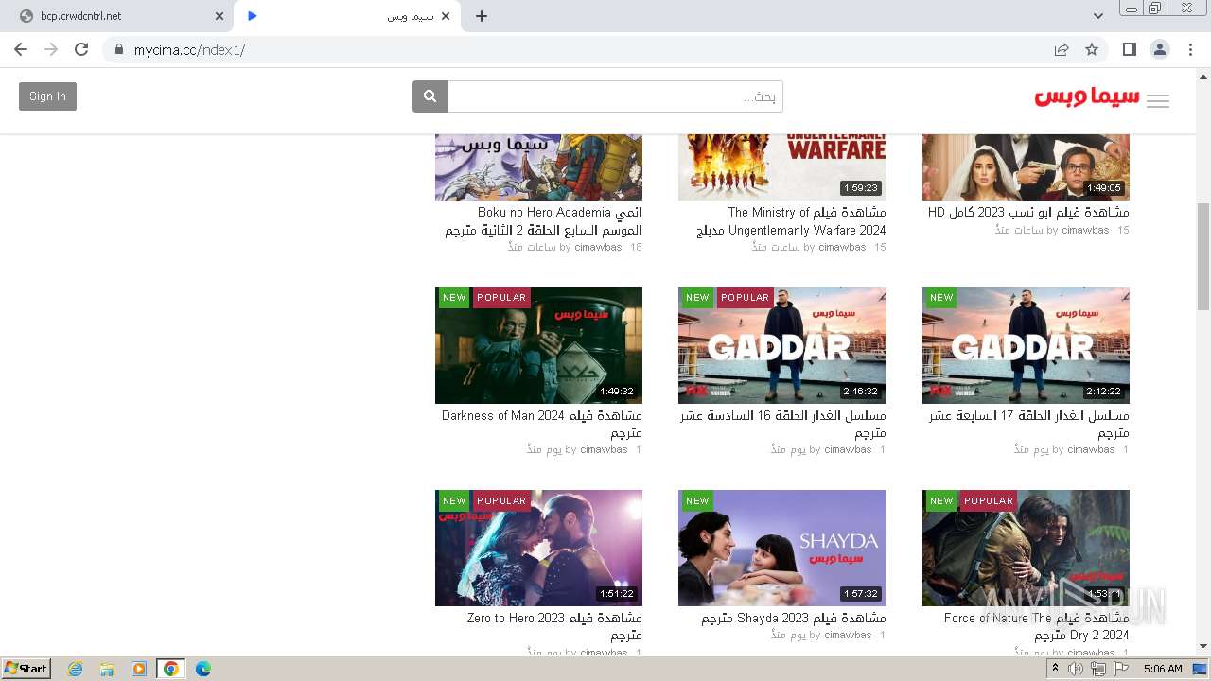The width and height of the screenshot is (1211, 681).
Task: Click the magnifier search button
Action: tap(430, 96)
